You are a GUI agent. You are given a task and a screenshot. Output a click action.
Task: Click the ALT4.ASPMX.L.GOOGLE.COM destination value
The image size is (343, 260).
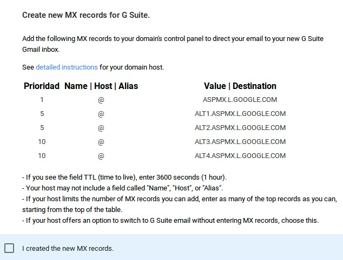(x=240, y=156)
